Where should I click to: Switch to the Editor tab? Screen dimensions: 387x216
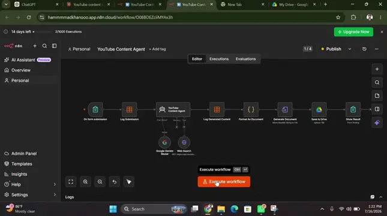click(197, 59)
